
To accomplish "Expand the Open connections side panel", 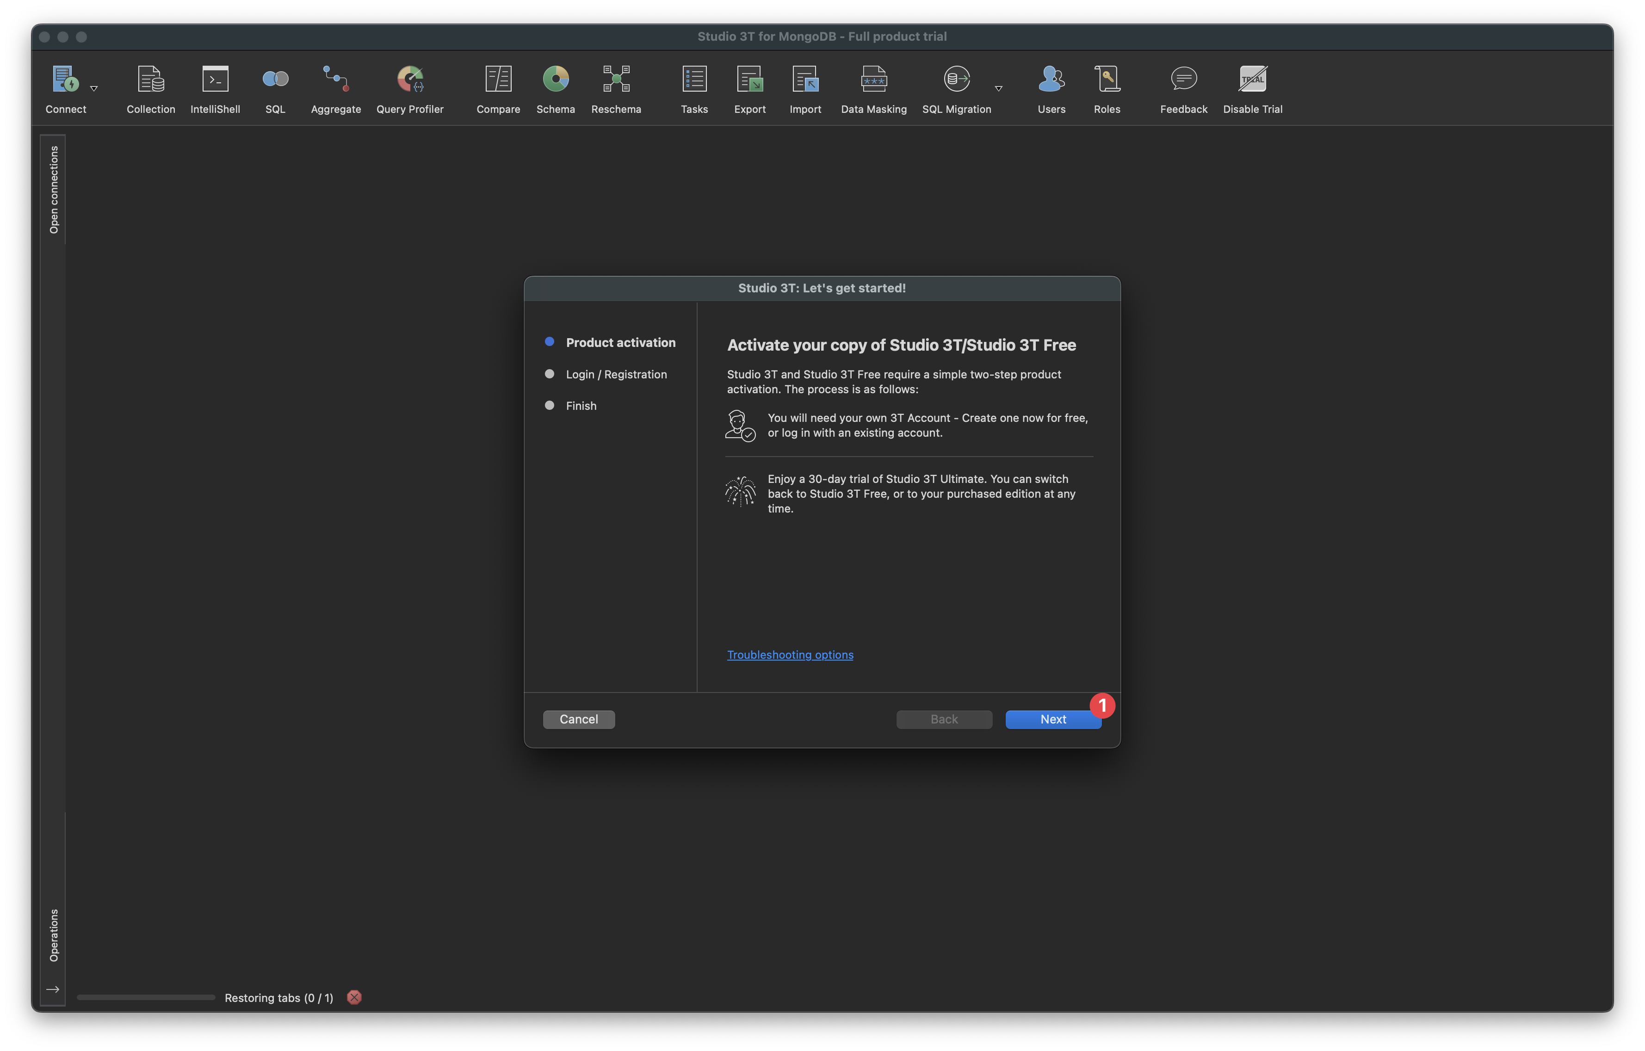I will (x=53, y=190).
